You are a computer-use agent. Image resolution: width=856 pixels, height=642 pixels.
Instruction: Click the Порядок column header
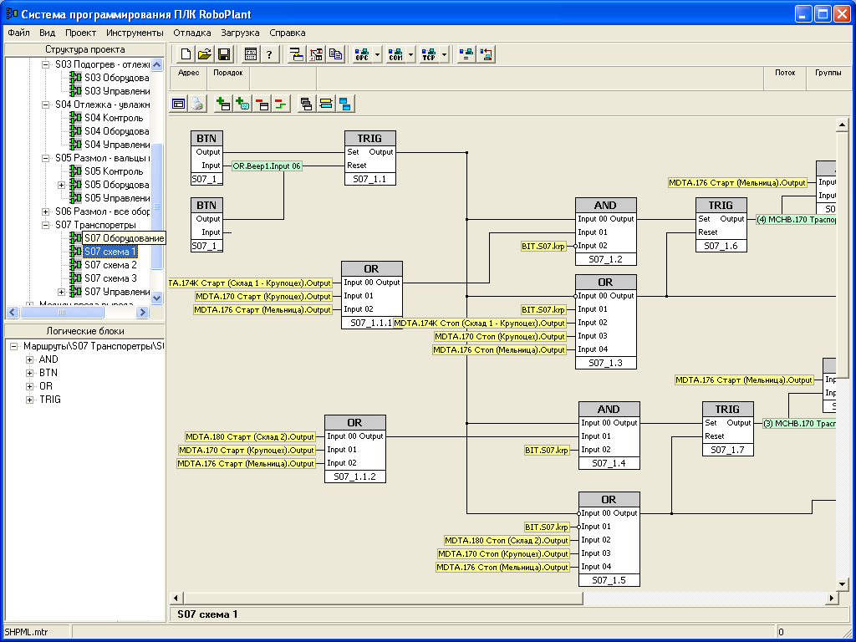tap(228, 73)
